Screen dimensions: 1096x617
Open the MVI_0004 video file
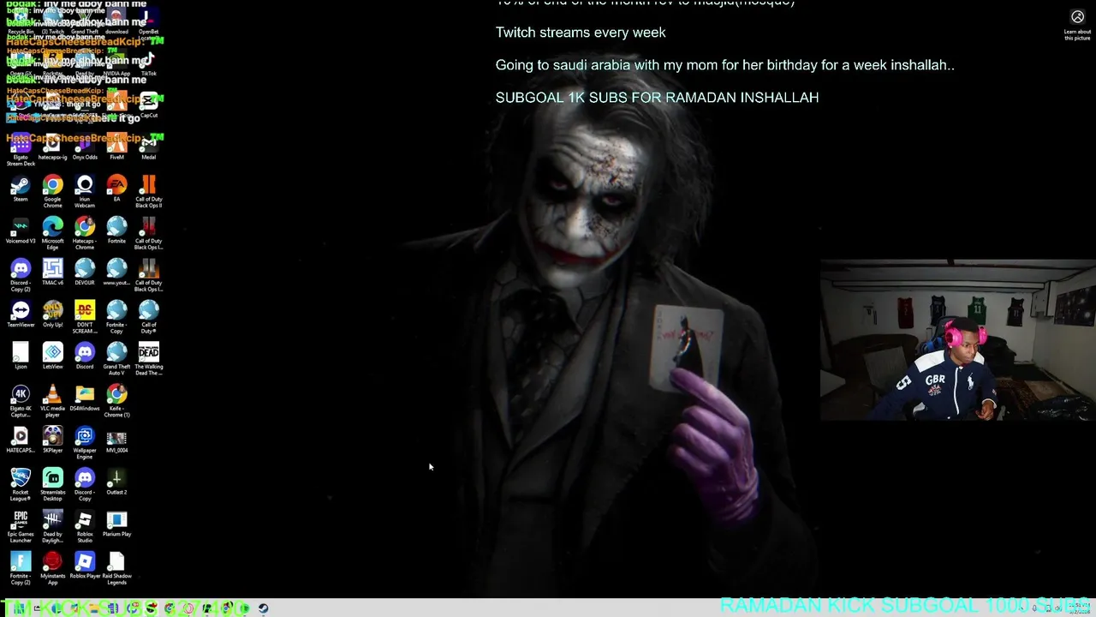(116, 440)
